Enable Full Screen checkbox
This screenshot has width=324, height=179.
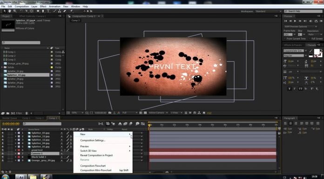pos(310,39)
